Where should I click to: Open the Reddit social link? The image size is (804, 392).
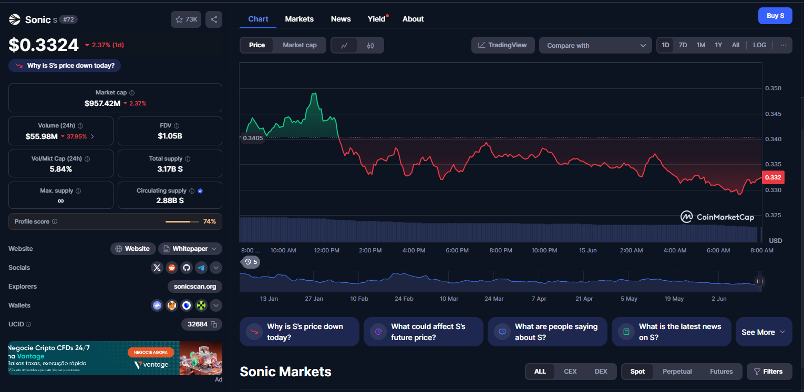click(172, 268)
